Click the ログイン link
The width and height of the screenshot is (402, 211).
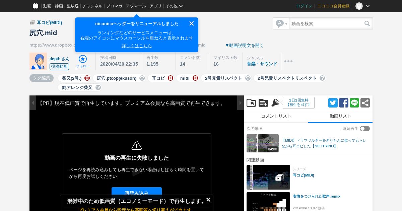click(x=304, y=6)
